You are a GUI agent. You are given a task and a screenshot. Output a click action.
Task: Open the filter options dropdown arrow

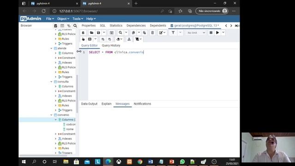point(180,33)
